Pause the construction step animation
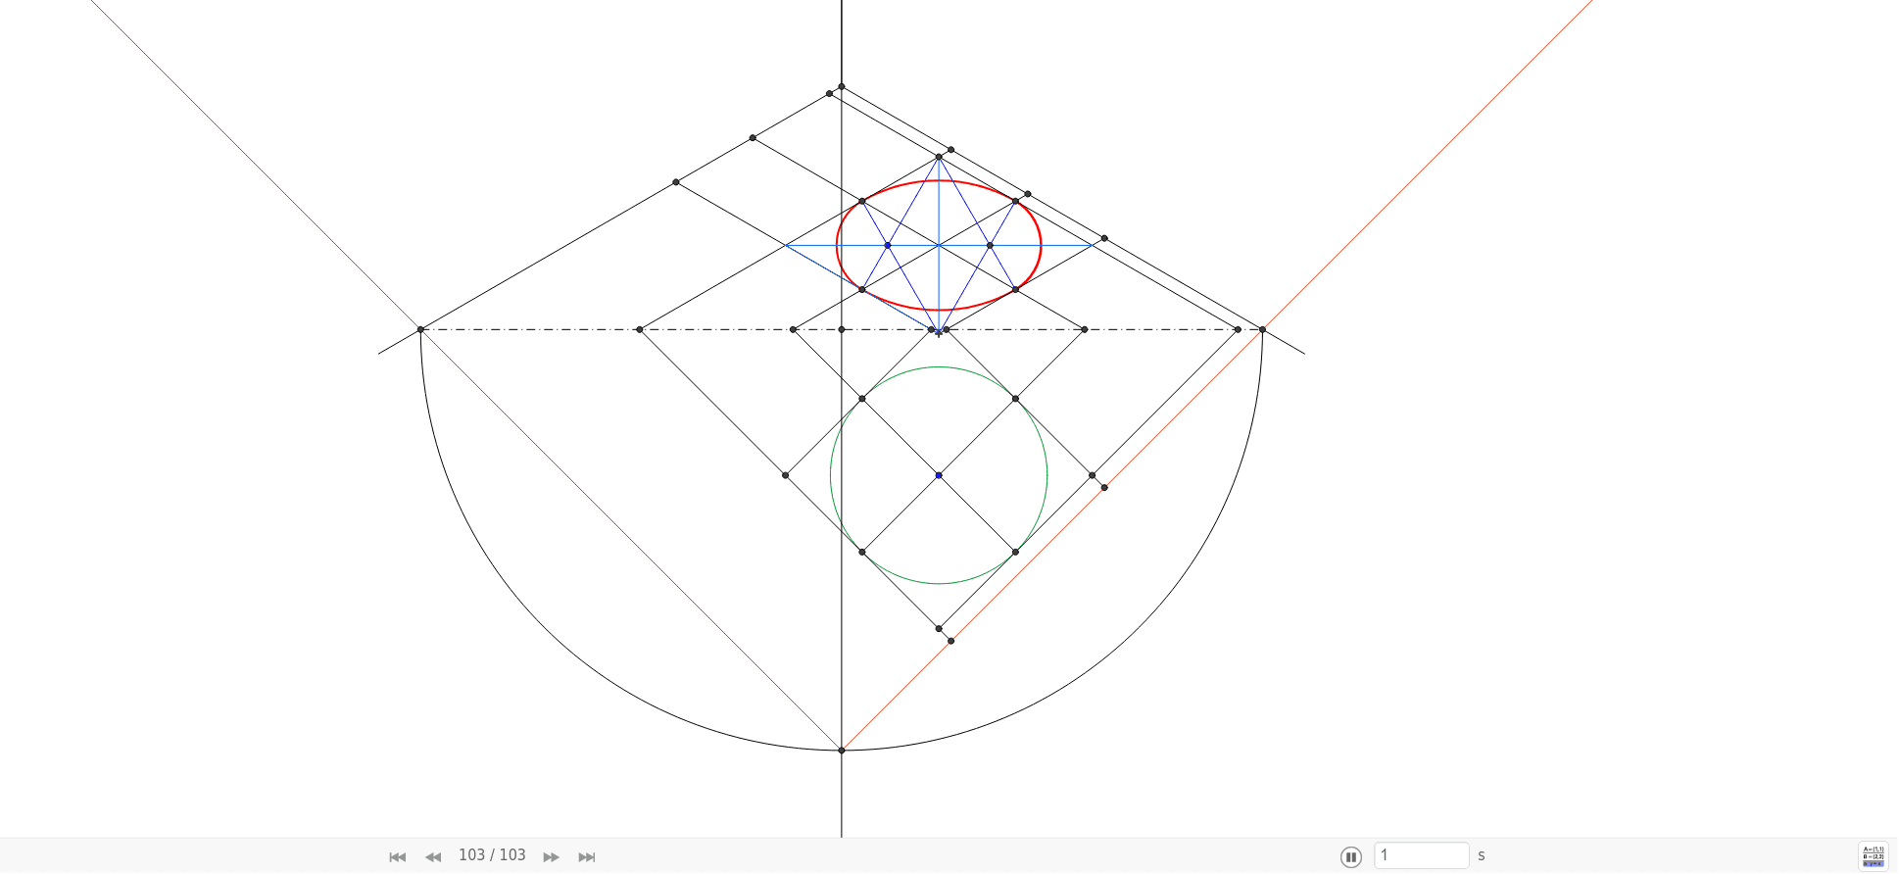This screenshot has width=1899, height=874. 1351,856
